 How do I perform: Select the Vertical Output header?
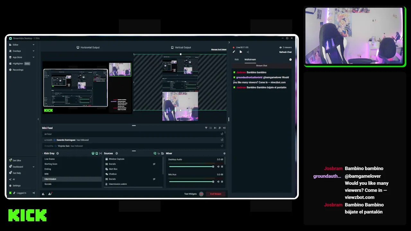coord(181,47)
